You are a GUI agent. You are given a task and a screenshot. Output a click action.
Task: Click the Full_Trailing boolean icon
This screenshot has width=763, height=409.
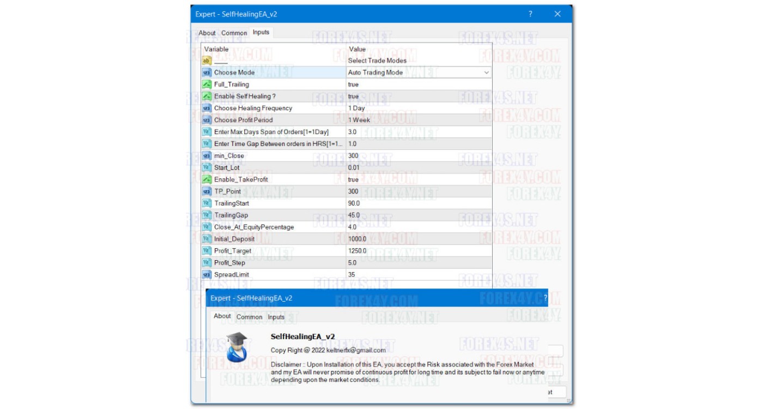(x=207, y=85)
